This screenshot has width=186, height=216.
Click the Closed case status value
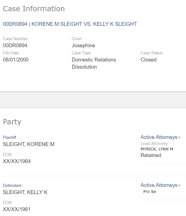[148, 60]
